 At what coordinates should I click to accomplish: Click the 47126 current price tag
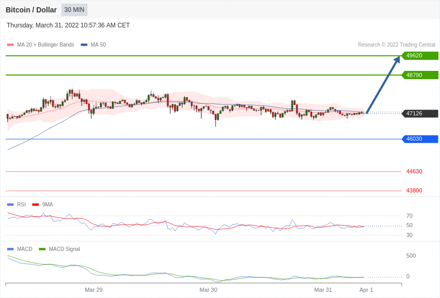(x=420, y=113)
